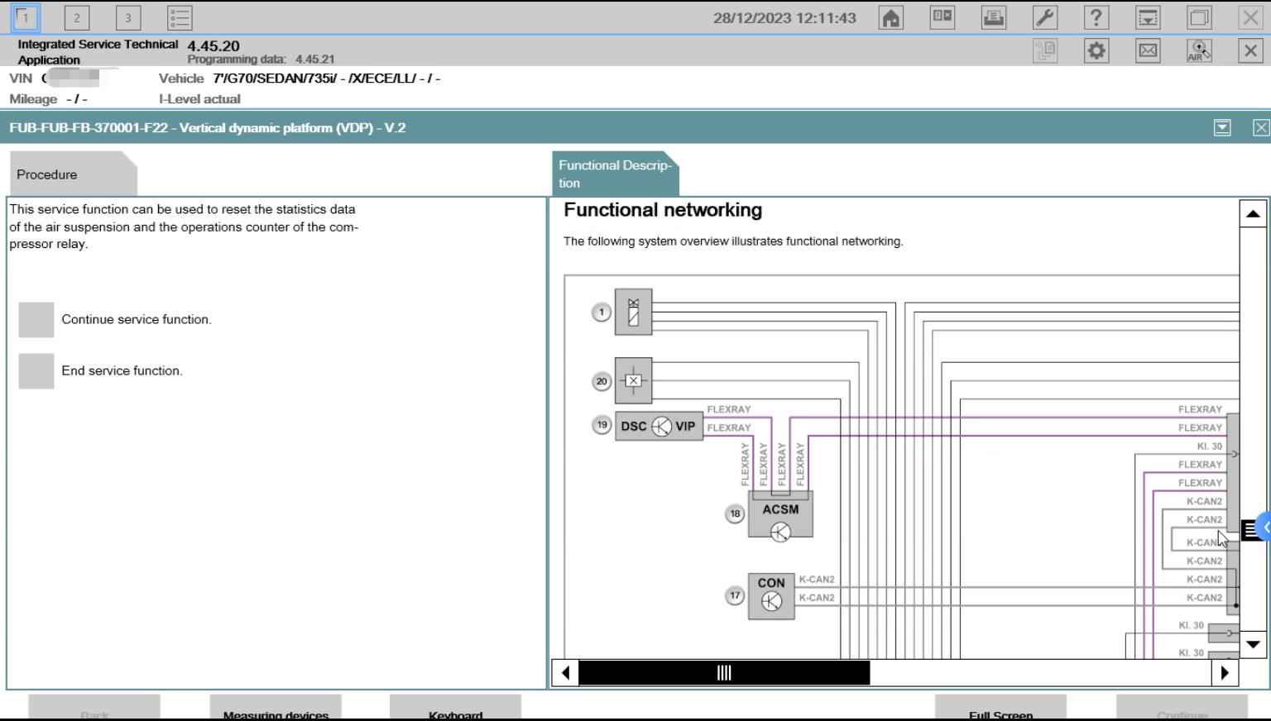Switch to operation tab 1
Image resolution: width=1271 pixels, height=721 pixels.
point(26,17)
